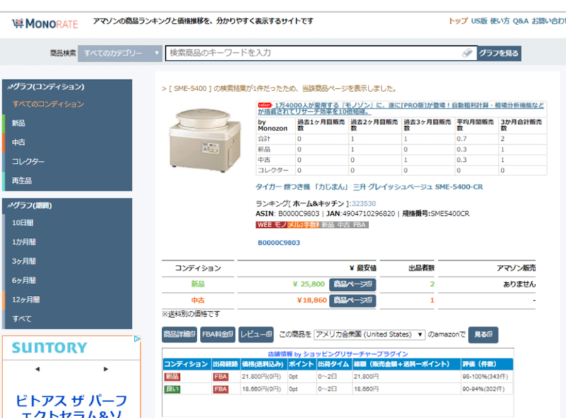Select 中古 condition graph in sidebar
Viewport: 566px width, 418px height.
click(x=18, y=142)
